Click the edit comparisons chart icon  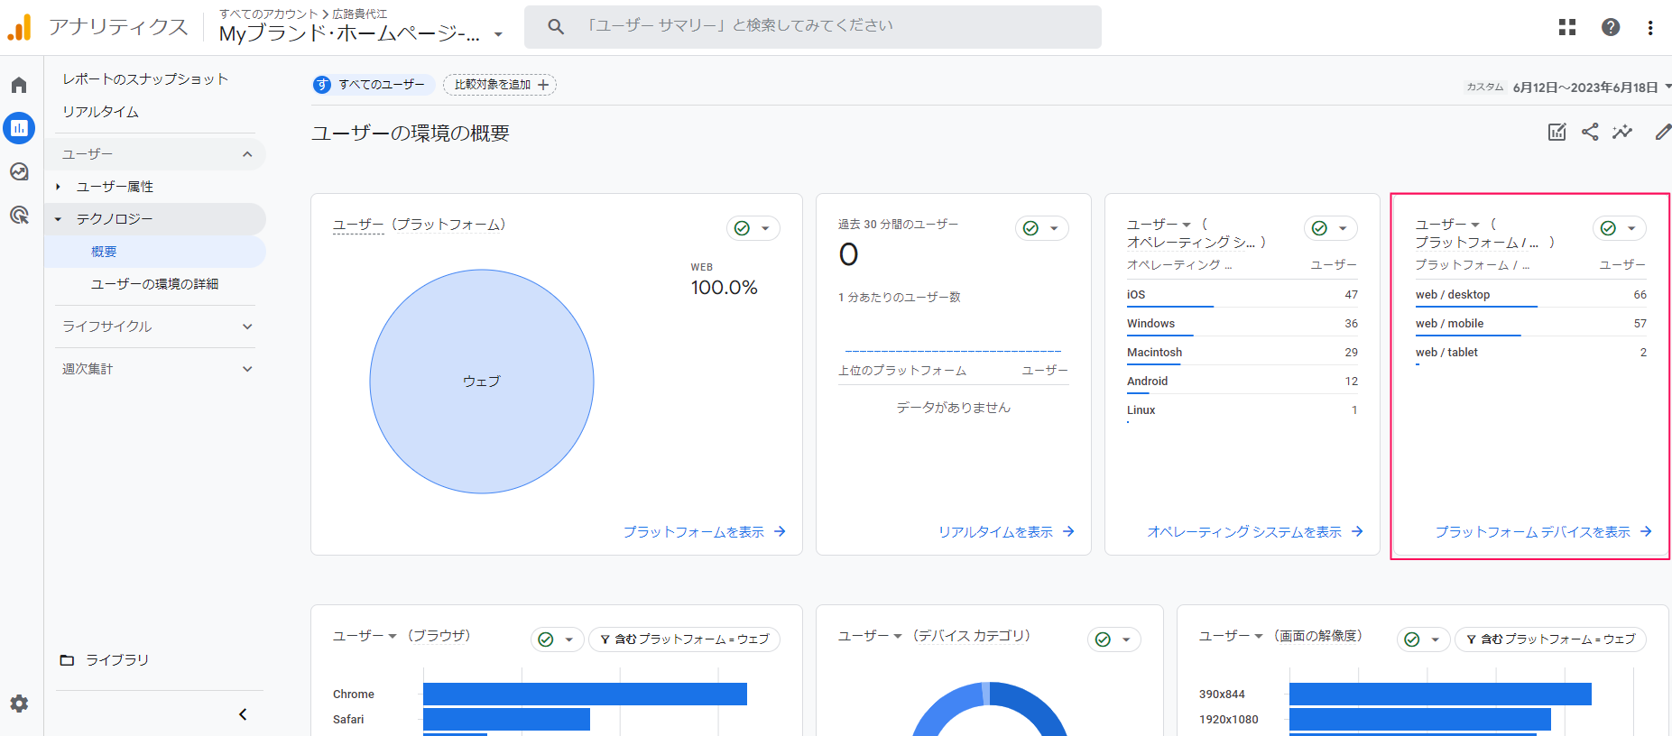[x=1557, y=133]
